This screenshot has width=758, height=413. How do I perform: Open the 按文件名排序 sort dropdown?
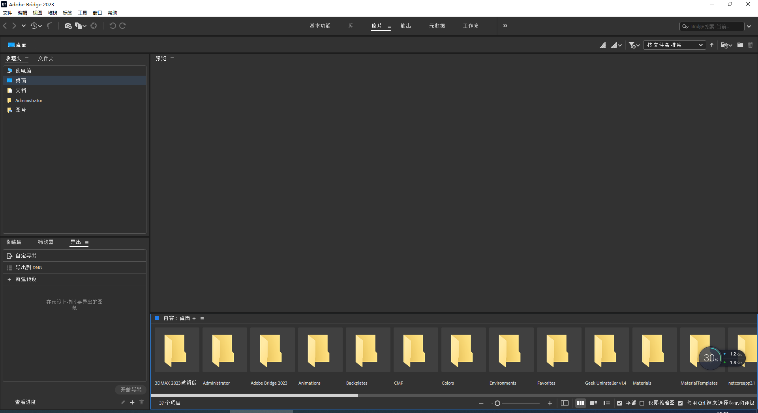click(674, 45)
